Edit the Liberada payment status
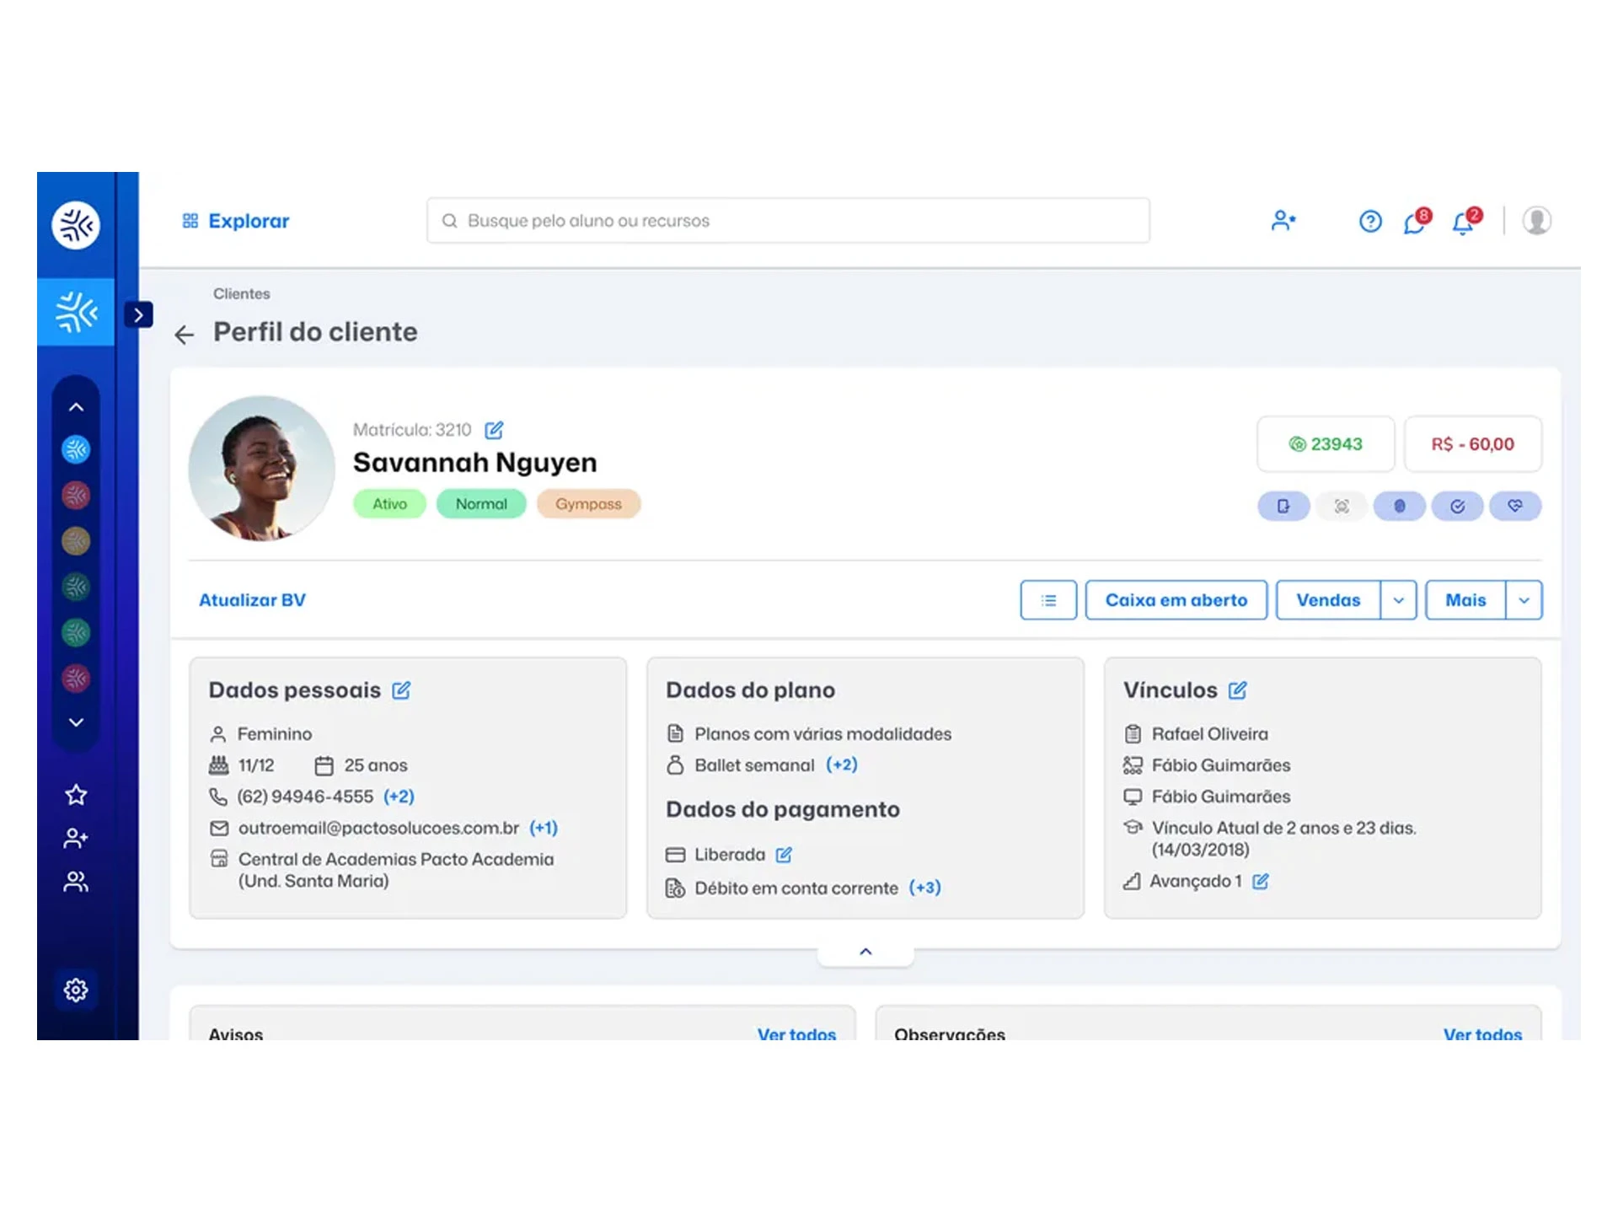The image size is (1618, 1213). (784, 855)
